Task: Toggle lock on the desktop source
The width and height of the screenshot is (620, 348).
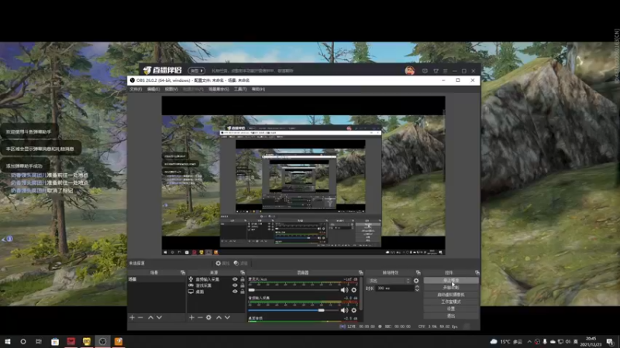Action: [x=243, y=292]
